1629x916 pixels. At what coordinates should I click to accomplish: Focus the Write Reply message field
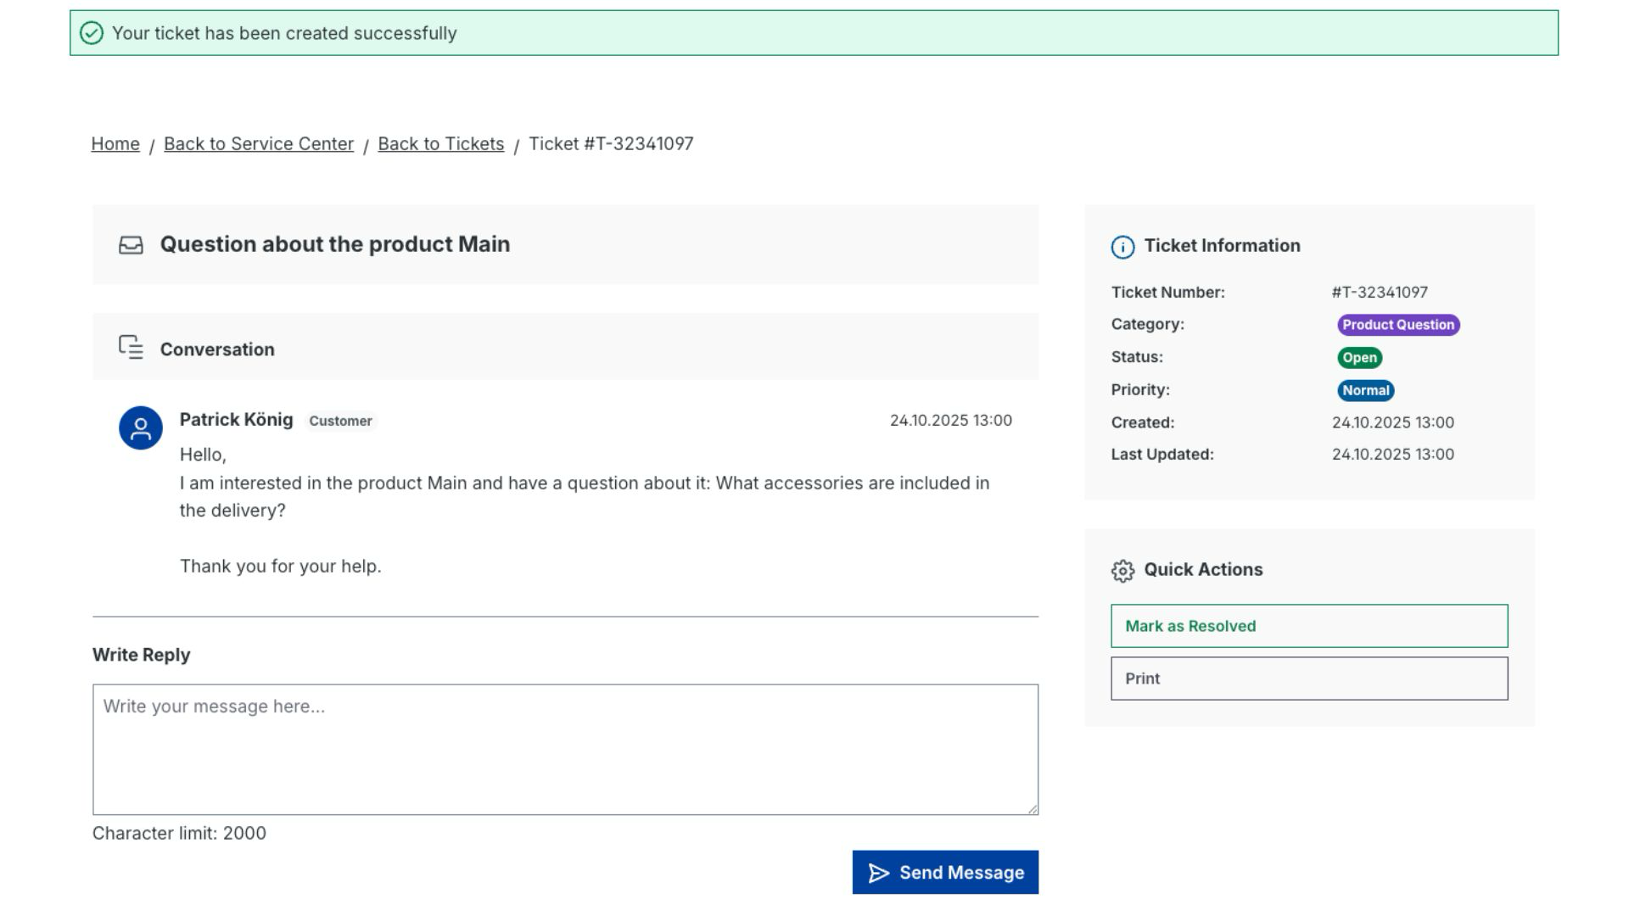point(565,750)
